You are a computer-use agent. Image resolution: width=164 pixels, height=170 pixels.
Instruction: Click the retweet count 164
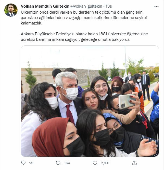tap(67, 163)
